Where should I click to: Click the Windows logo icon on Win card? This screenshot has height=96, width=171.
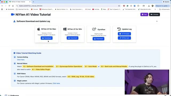[65, 29]
